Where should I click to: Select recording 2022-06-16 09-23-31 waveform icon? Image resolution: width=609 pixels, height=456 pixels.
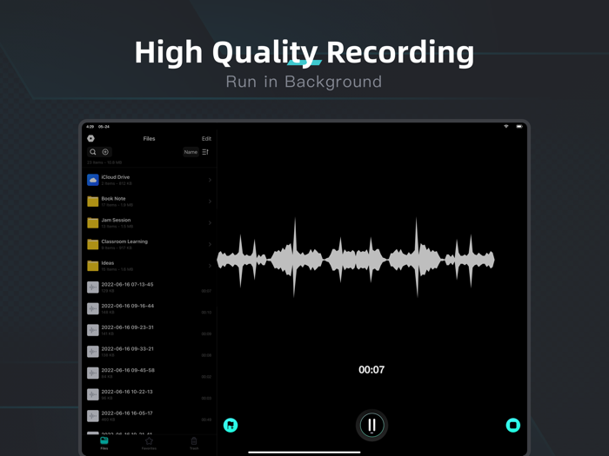tap(93, 330)
